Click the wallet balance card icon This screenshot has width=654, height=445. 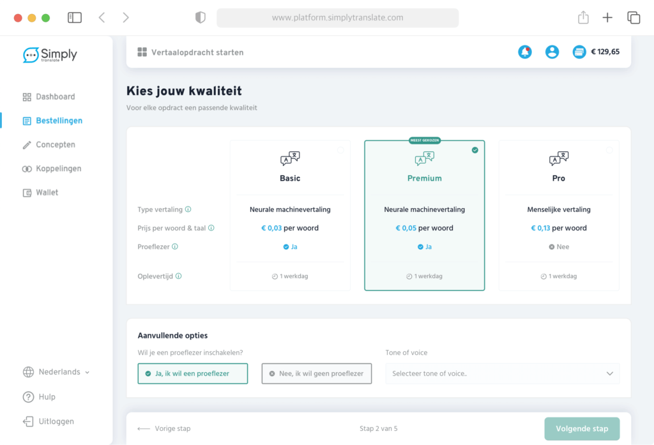[x=579, y=52]
